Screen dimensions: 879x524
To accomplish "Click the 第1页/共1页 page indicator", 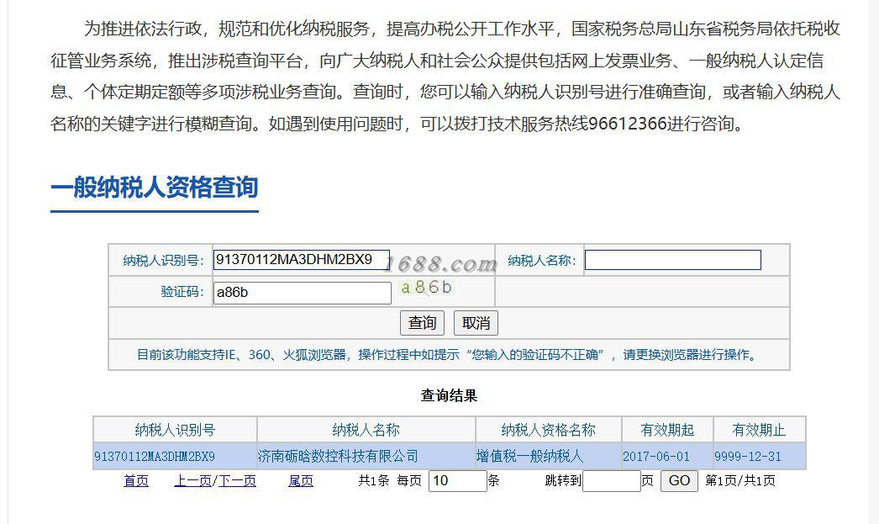I will [740, 481].
